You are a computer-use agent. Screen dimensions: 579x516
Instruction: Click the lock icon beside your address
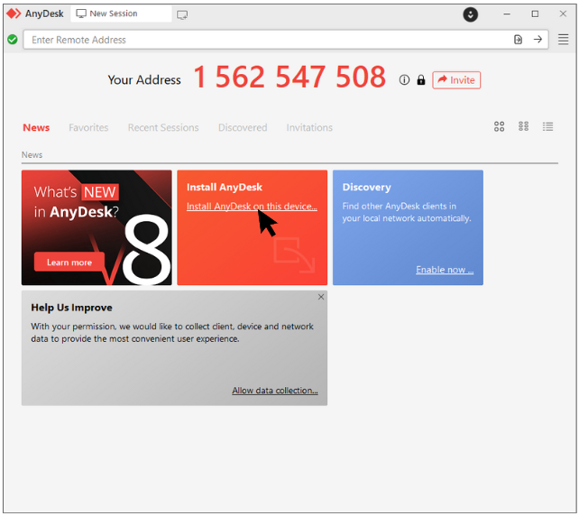tap(420, 79)
